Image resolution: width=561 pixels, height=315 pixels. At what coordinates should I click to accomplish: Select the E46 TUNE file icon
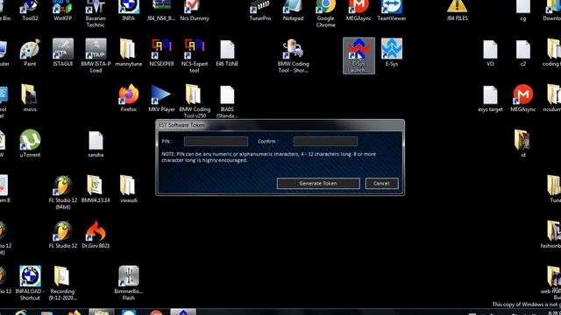pos(227,52)
